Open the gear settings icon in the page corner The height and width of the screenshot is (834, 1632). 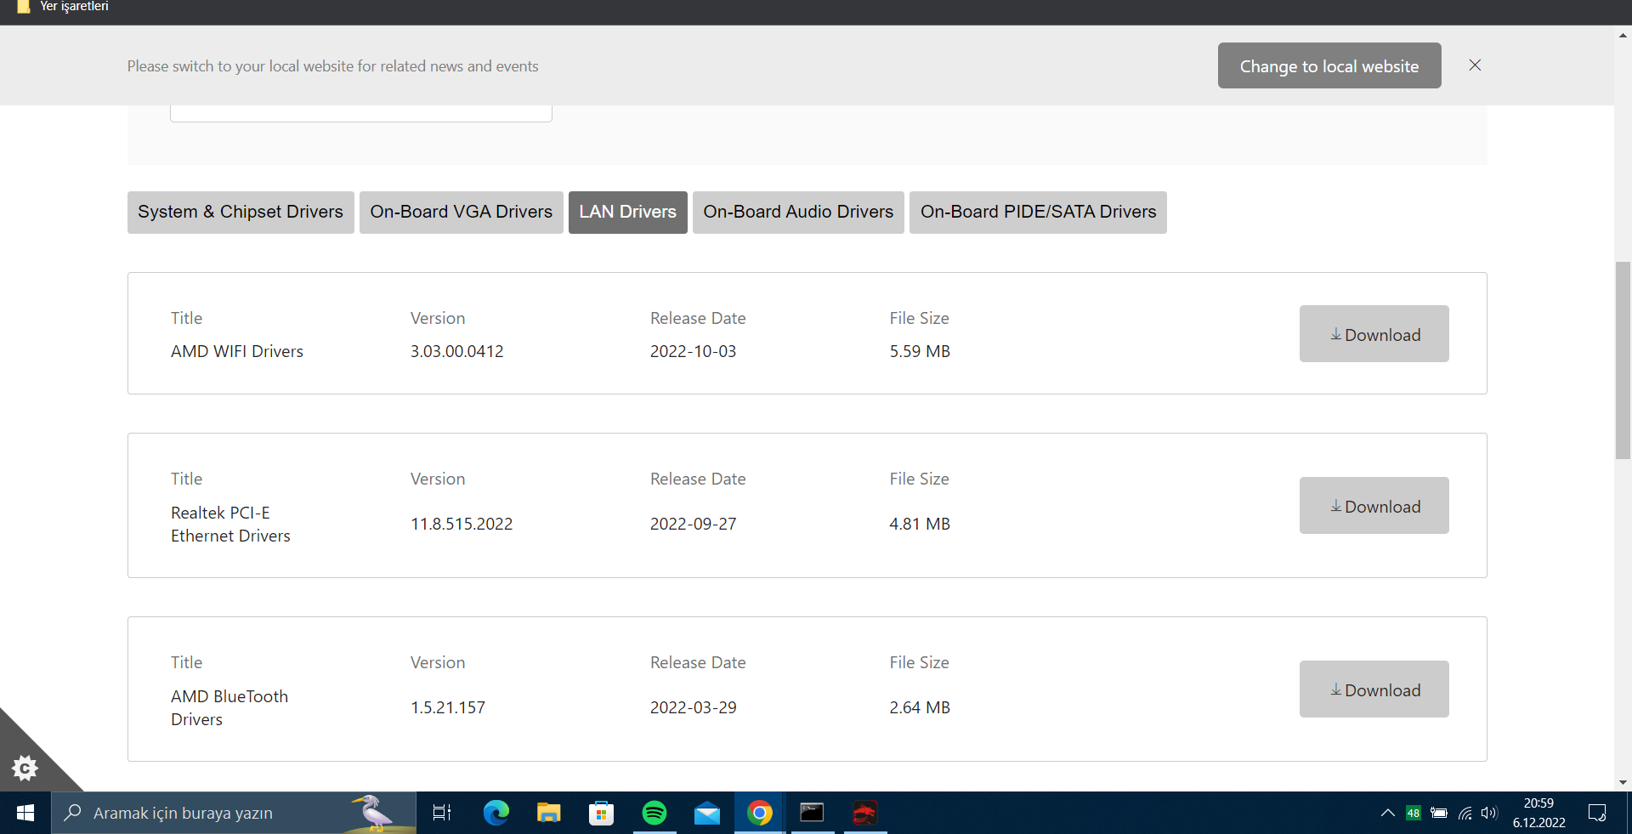[x=25, y=769]
